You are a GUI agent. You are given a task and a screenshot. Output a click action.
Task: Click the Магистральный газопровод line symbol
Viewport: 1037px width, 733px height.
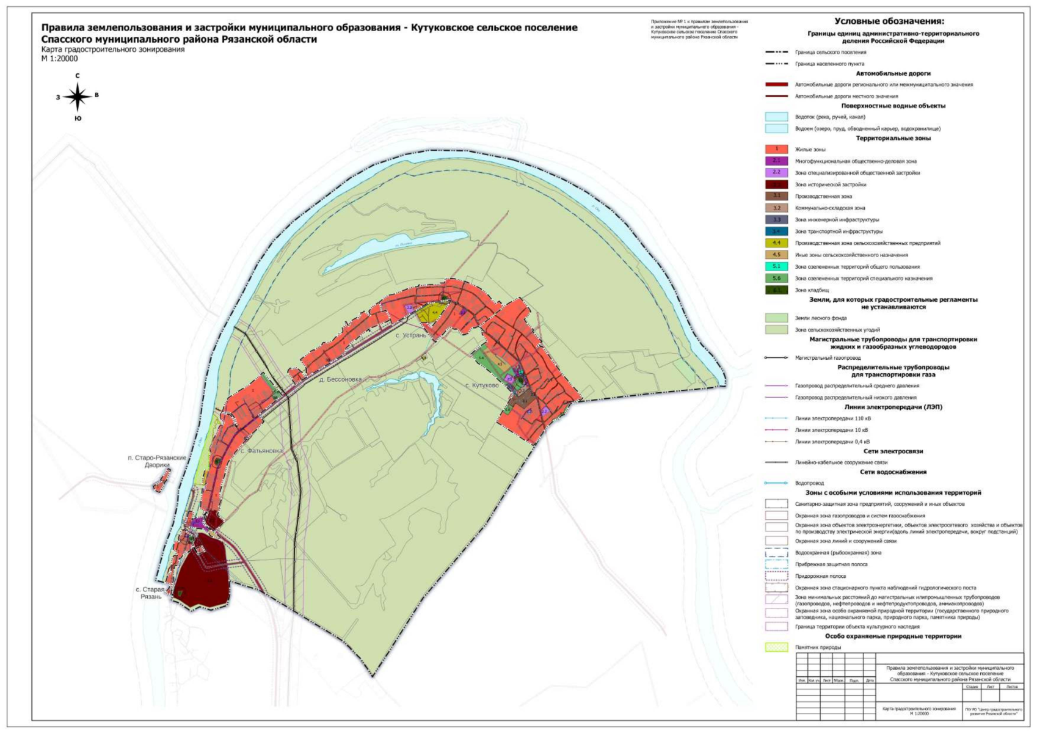click(776, 358)
